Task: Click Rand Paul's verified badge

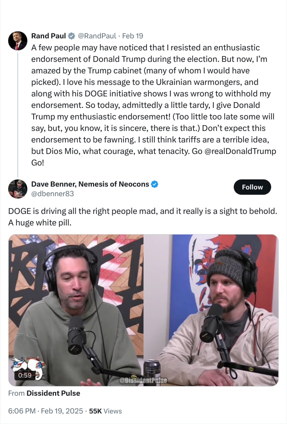Action: pos(72,35)
